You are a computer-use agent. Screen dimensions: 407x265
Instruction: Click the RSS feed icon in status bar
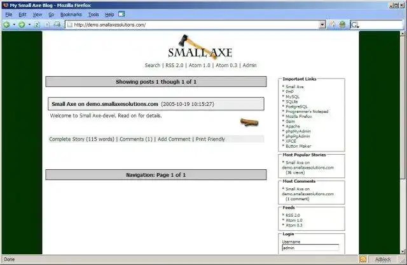(363, 259)
